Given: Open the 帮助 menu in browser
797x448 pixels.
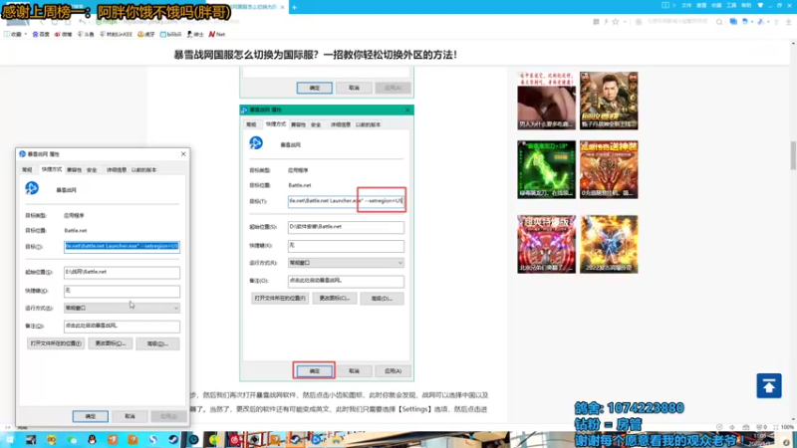Looking at the screenshot, I should (745, 5).
